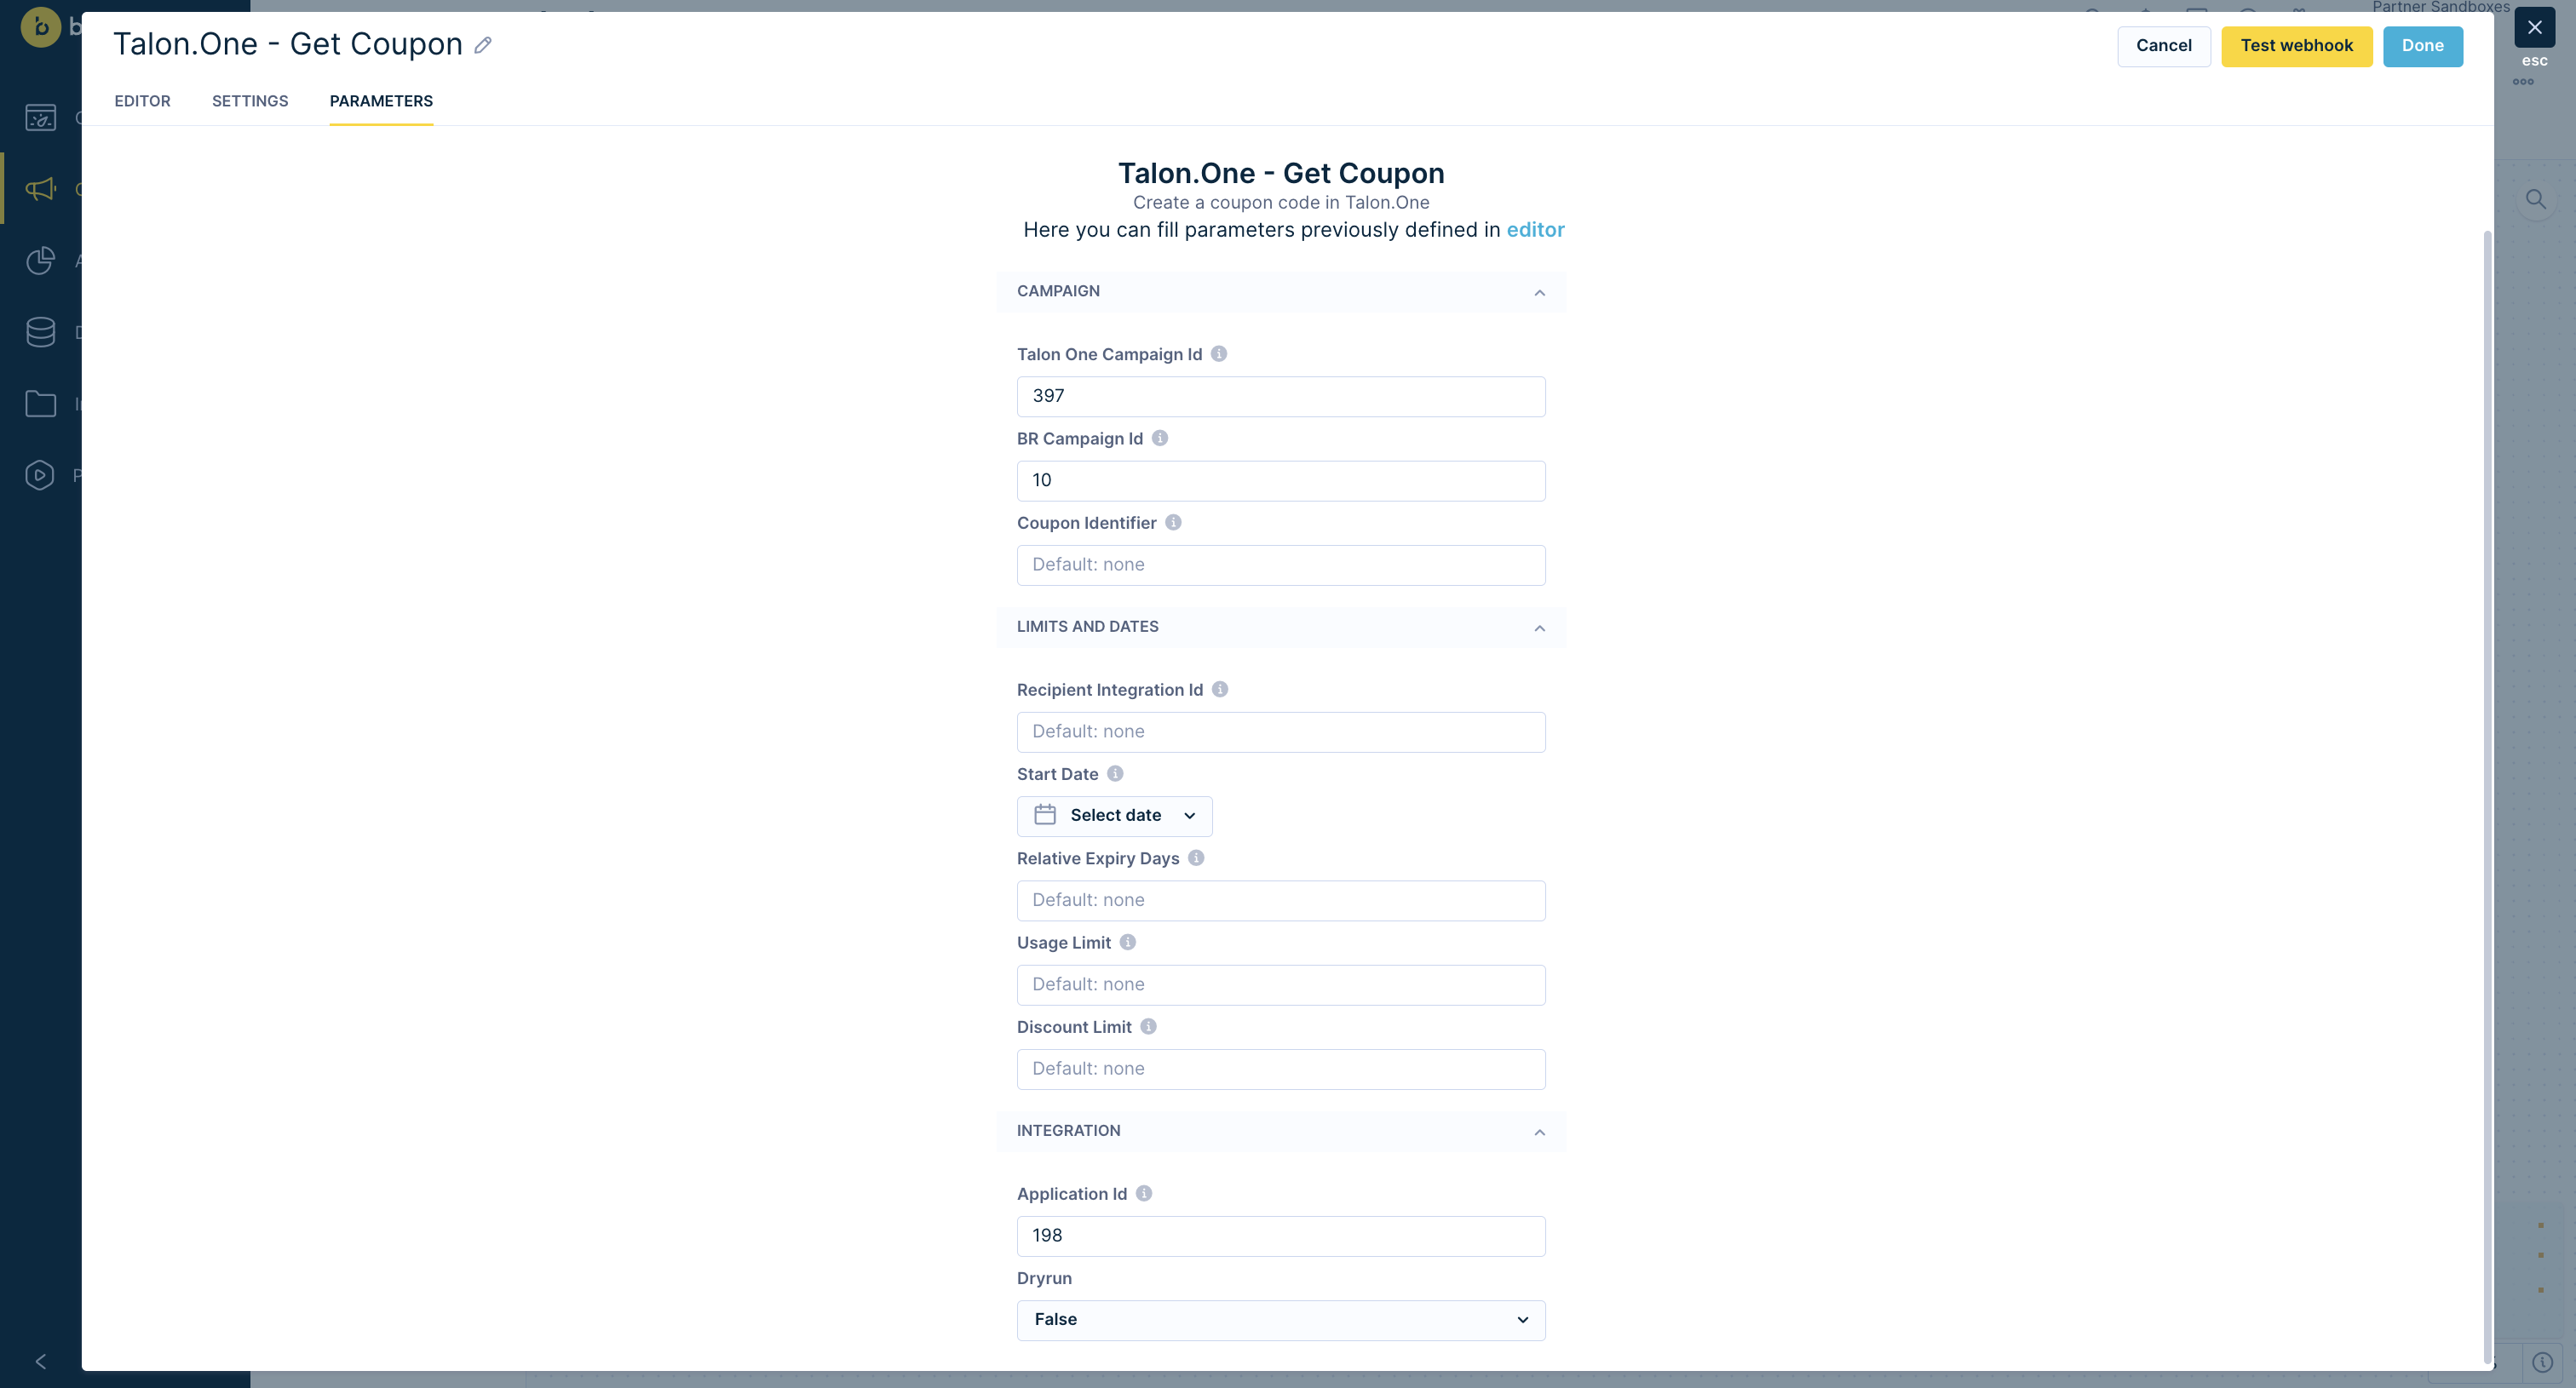Viewport: 2576px width, 1388px height.
Task: Click the info icon next to Application Id
Action: click(x=1145, y=1193)
